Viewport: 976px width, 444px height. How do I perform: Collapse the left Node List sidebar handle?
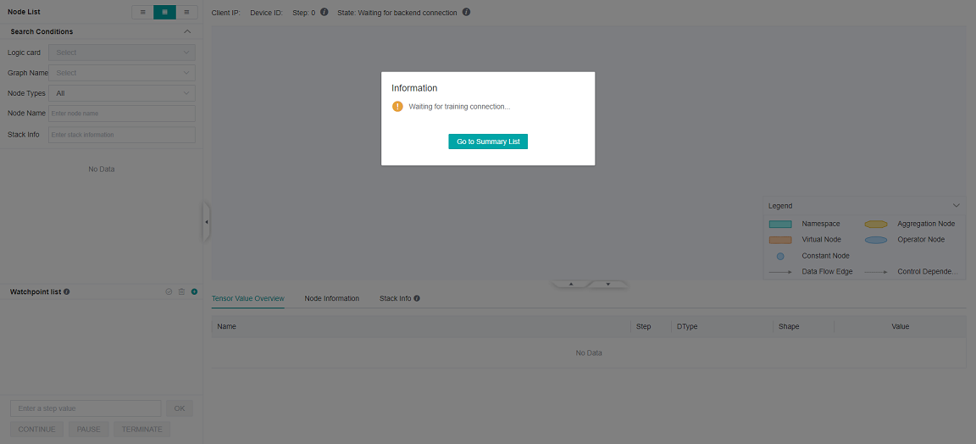click(206, 222)
